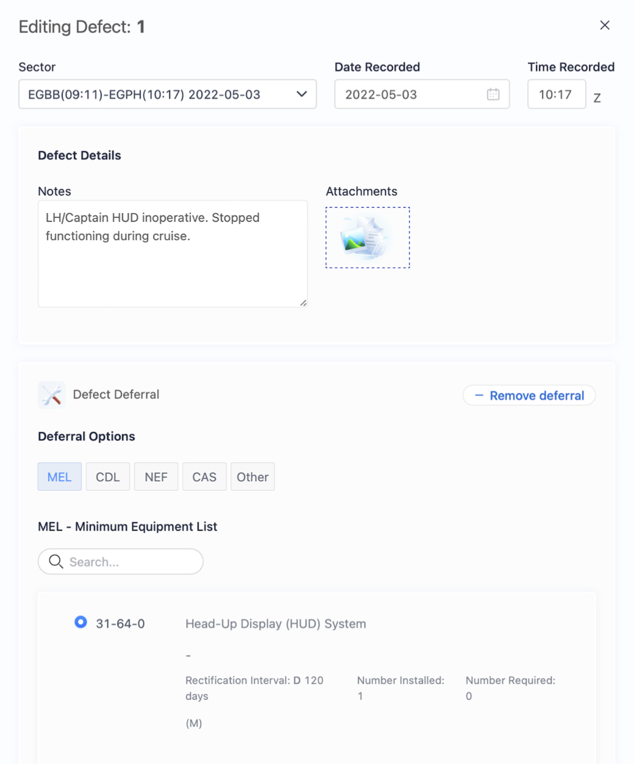
Task: Click the Head-Up Display (HUD) System entry
Action: click(x=276, y=624)
